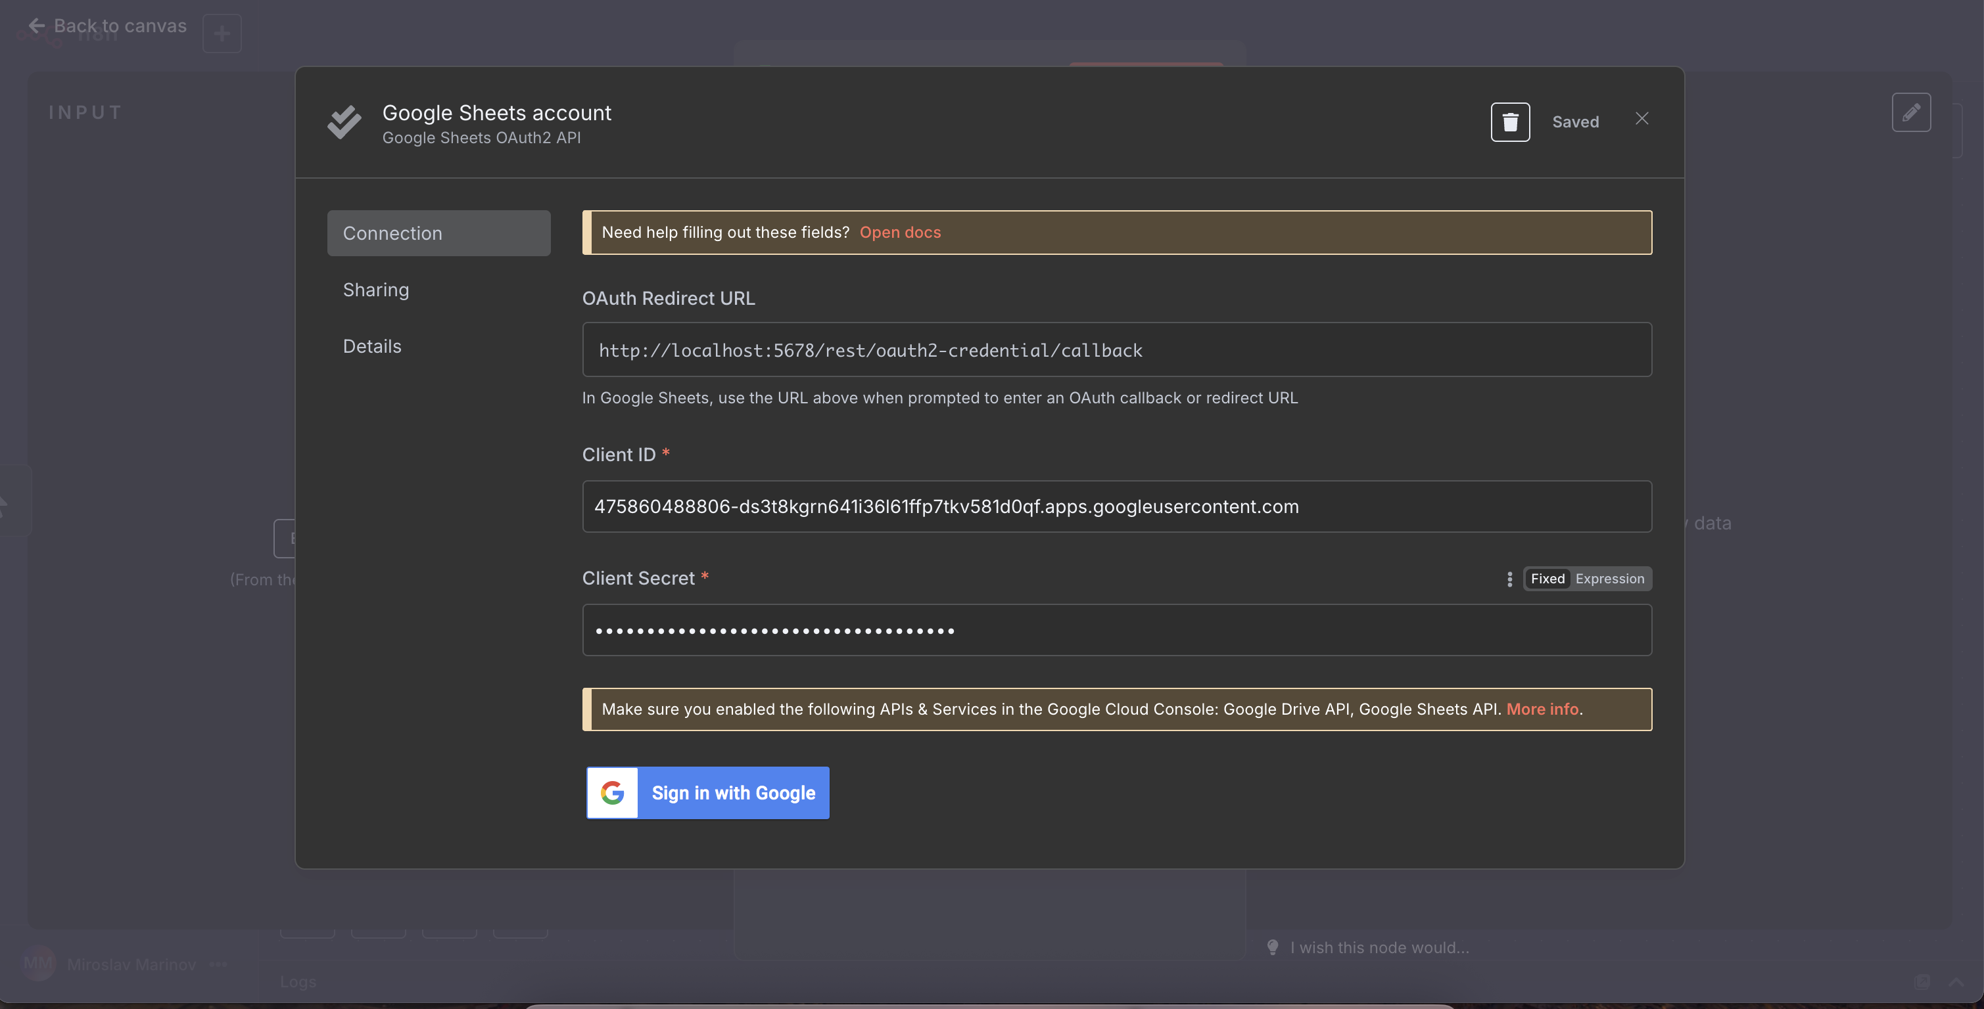Click the plus icon next to Back to canvas
Viewport: 1984px width, 1009px height.
click(222, 33)
